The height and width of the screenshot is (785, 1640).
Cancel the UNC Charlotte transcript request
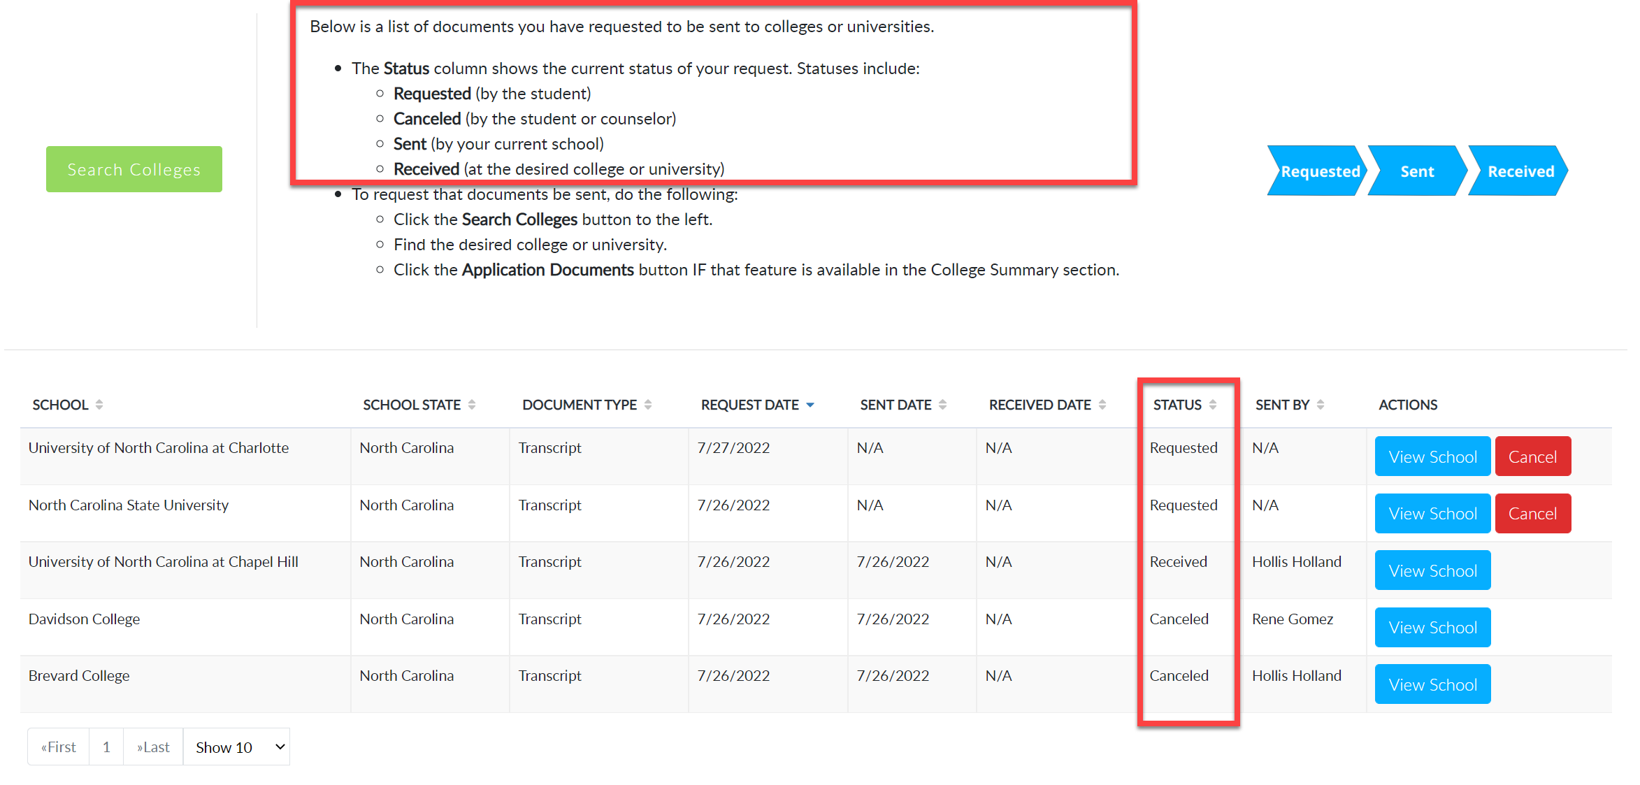coord(1532,456)
